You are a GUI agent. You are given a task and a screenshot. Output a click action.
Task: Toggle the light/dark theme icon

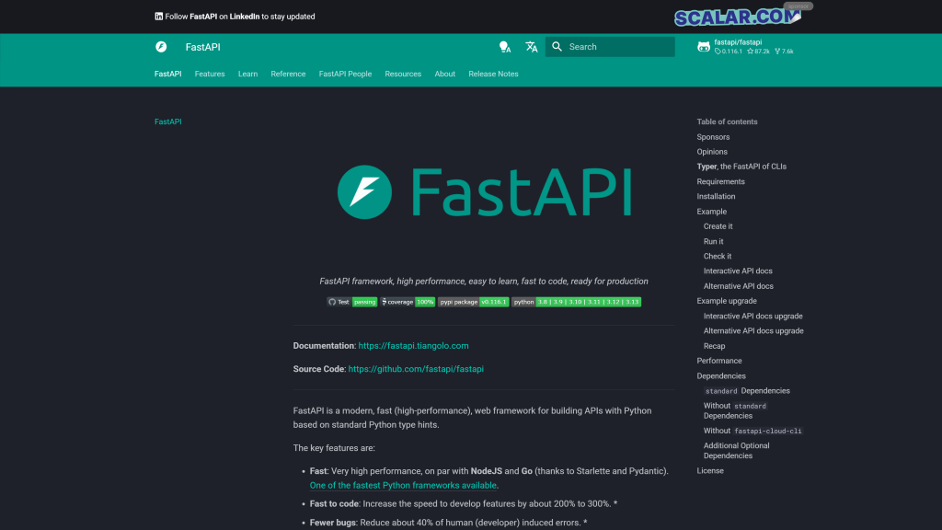[x=504, y=47]
